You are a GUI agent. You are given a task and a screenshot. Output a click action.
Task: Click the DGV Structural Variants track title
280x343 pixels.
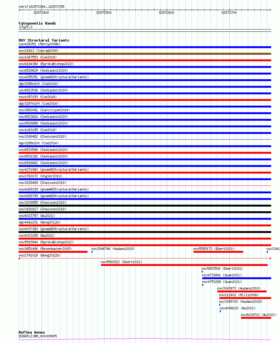point(44,40)
